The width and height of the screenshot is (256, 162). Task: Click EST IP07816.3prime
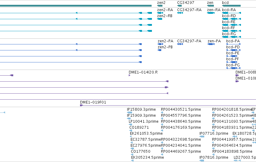point(214,158)
